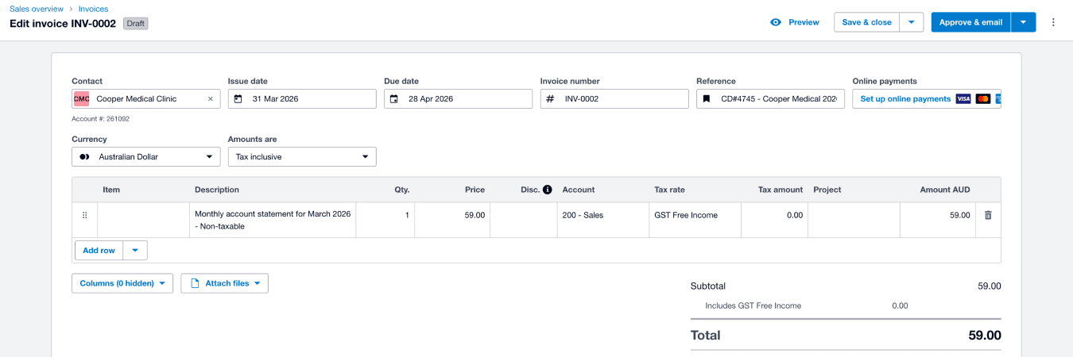Click the Contact input field
Viewport: 1073px width, 357px height.
(x=146, y=99)
